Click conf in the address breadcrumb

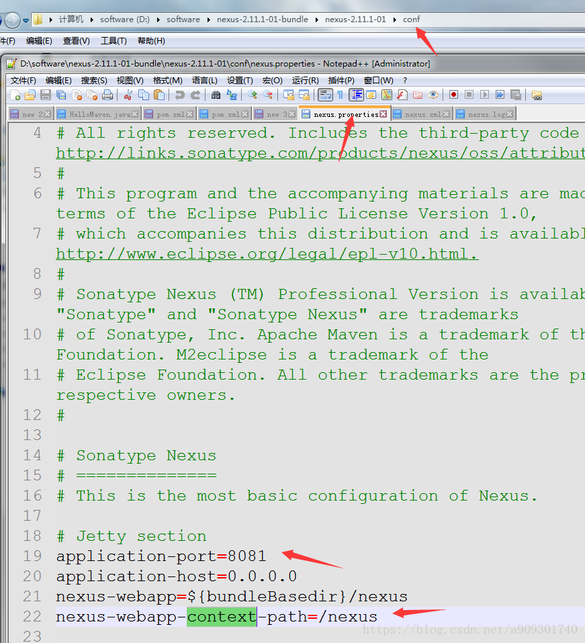(x=411, y=19)
